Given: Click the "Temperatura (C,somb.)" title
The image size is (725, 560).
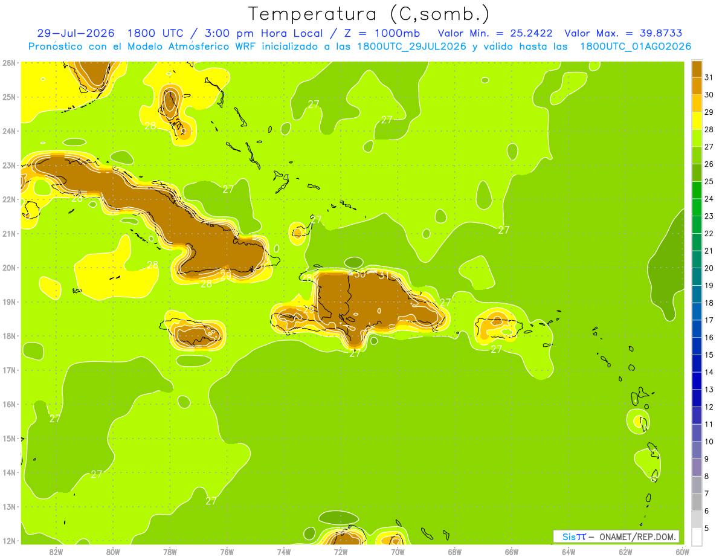Looking at the screenshot, I should pyautogui.click(x=369, y=14).
